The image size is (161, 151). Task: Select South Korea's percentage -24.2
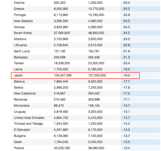click(x=126, y=33)
